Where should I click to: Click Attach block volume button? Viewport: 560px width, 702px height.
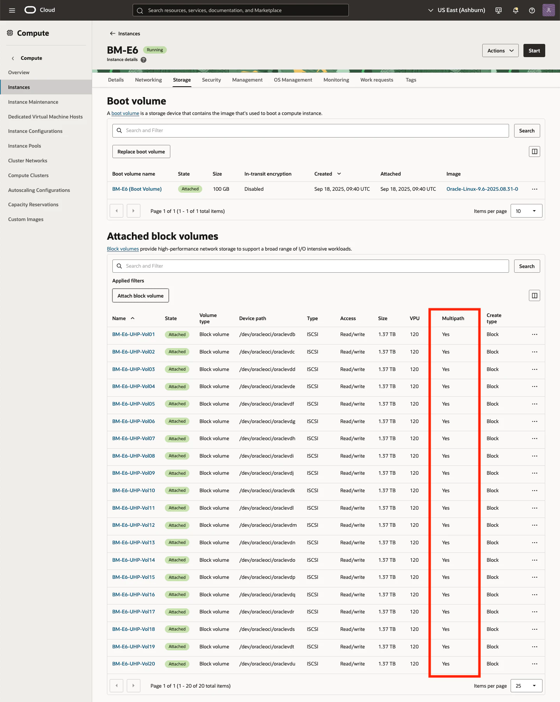click(140, 296)
